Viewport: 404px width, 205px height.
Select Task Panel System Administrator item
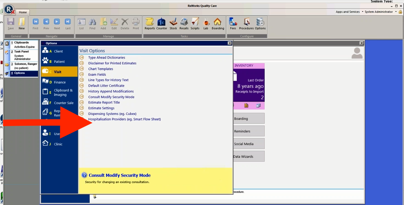22,55
